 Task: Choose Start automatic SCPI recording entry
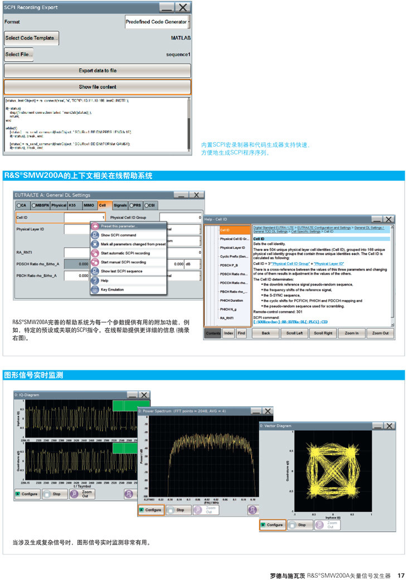tap(128, 253)
